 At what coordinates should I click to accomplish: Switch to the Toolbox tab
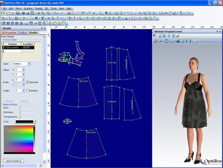23,33
